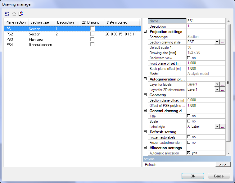Viewport: 235px width, 183px height.
Task: Open Layer for labels browse button
Action: pyautogui.click(x=223, y=84)
